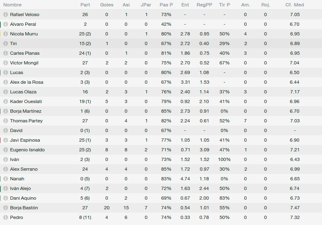Click Álex Serrano's name

[24, 169]
